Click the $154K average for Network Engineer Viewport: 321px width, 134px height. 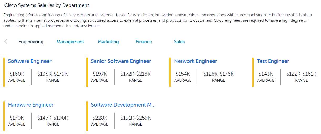click(x=183, y=74)
